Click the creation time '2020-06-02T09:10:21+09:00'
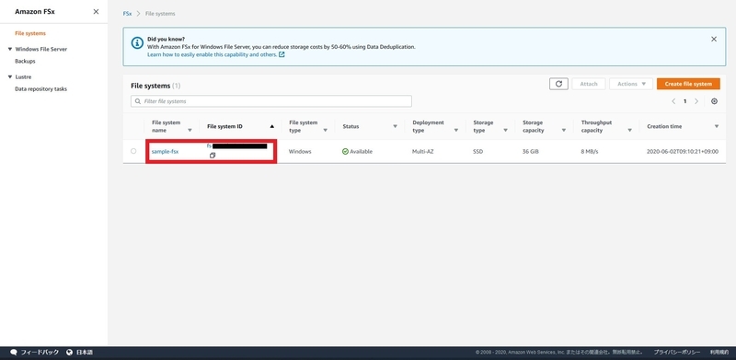Image resolution: width=736 pixels, height=360 pixels. pos(683,152)
